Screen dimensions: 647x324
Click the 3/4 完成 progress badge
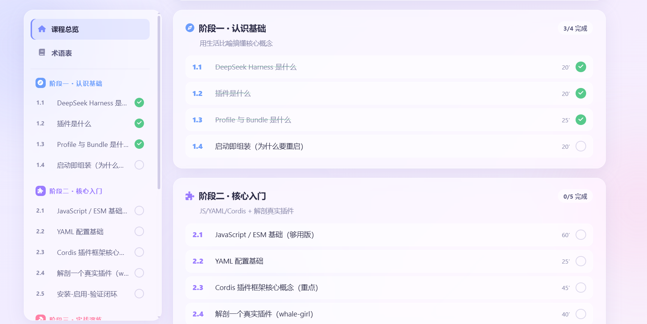(x=575, y=28)
